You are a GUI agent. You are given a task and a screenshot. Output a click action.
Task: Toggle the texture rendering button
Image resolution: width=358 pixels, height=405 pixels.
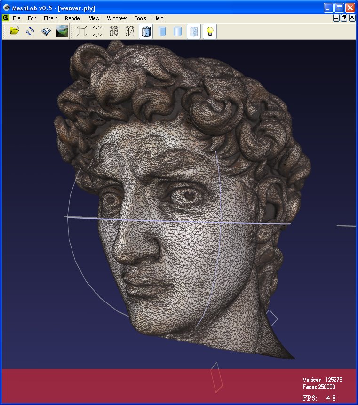(x=194, y=32)
